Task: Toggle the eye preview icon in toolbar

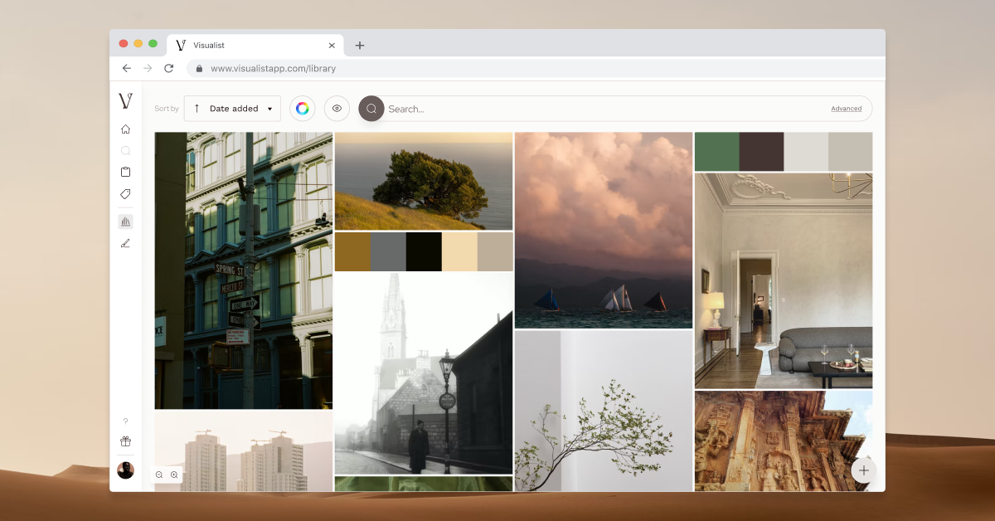Action: [x=337, y=109]
